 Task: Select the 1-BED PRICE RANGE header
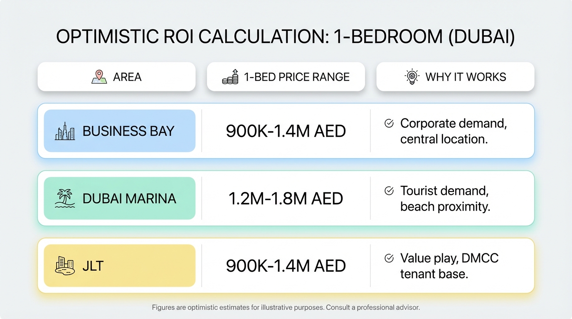(286, 77)
